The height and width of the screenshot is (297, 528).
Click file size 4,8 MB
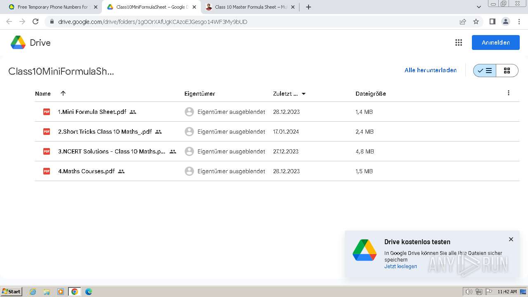[365, 151]
